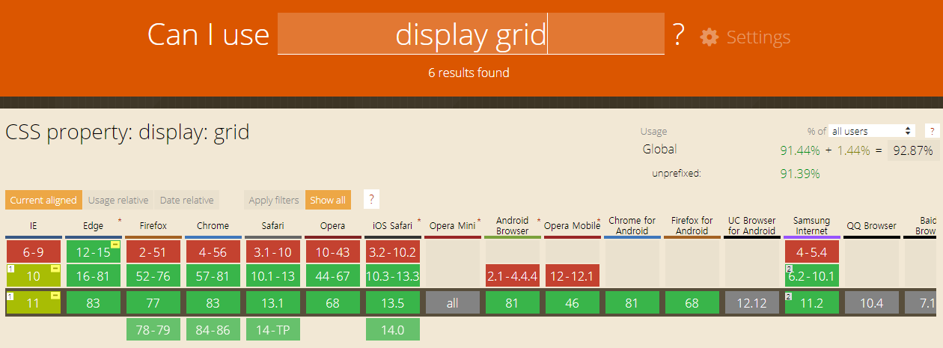Switch to Usage relative view

118,200
